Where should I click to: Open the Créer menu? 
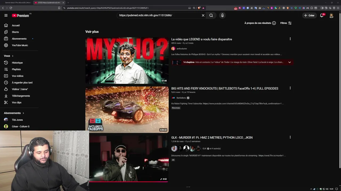[309, 15]
